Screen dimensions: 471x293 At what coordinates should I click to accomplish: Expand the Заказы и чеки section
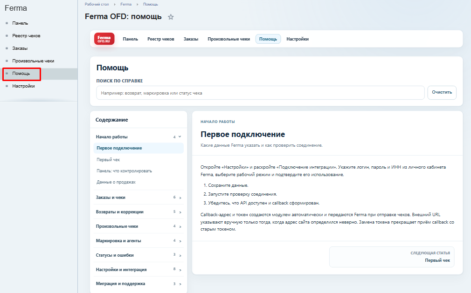tap(139, 198)
